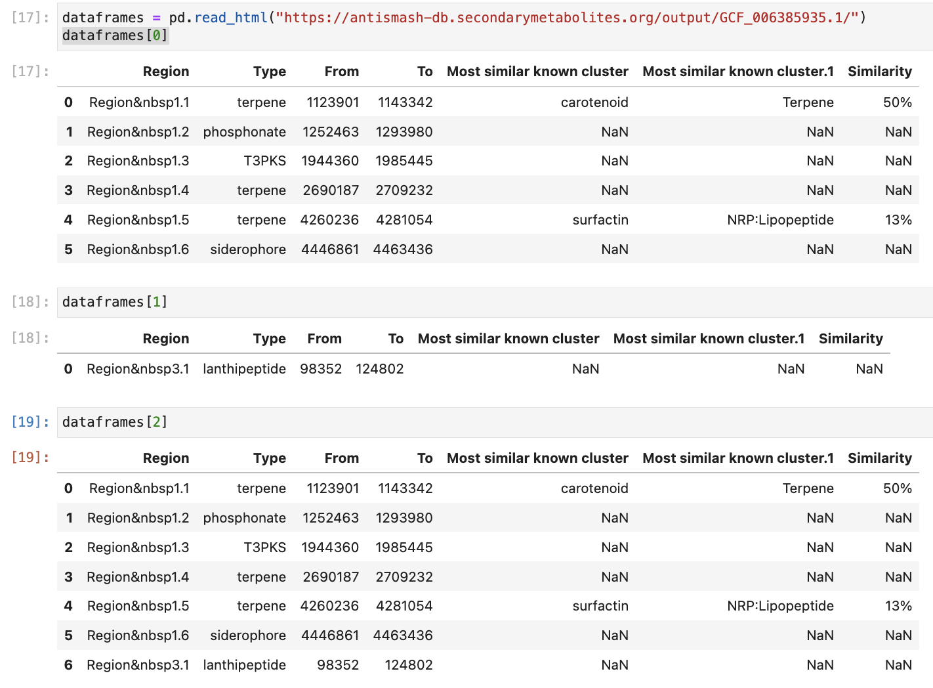Click into the pd.read_html code cell

coord(495,26)
